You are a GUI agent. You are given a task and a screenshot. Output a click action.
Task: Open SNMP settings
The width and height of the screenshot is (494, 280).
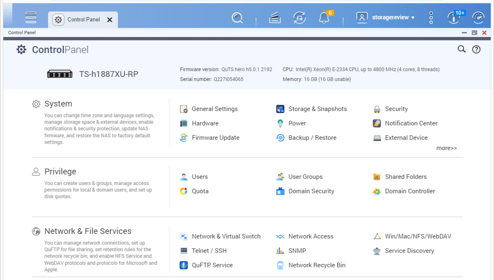pyautogui.click(x=297, y=251)
